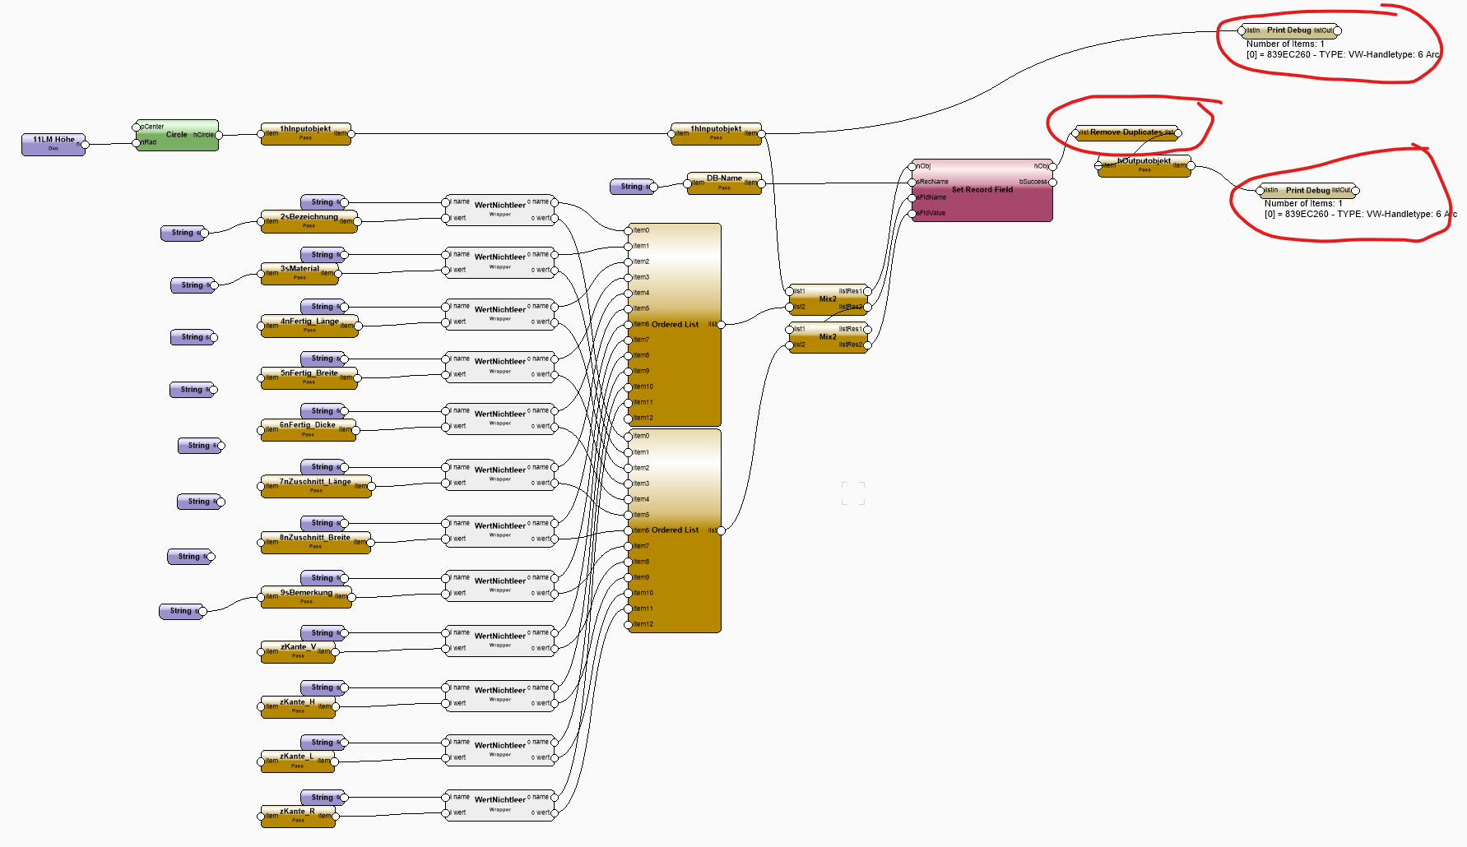
Task: Click the Remove Duplicates node
Action: coord(1126,132)
